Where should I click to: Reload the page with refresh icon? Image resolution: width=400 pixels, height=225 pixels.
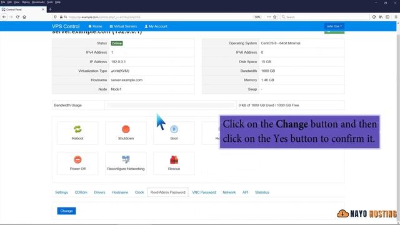(x=17, y=17)
